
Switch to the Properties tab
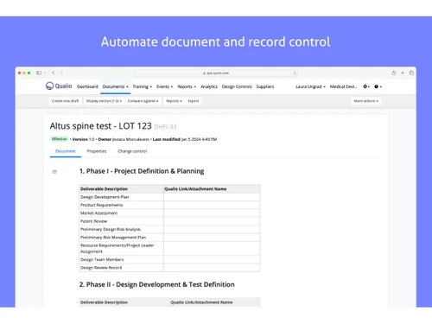[x=97, y=151]
